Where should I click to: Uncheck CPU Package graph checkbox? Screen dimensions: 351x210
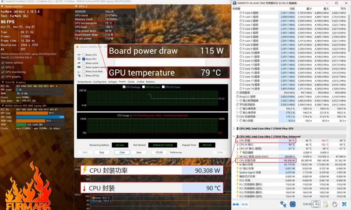pos(124,87)
